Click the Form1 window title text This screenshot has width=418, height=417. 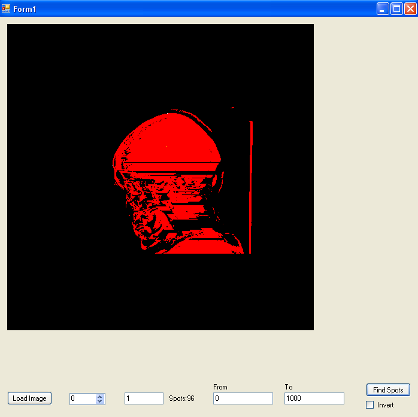click(25, 9)
